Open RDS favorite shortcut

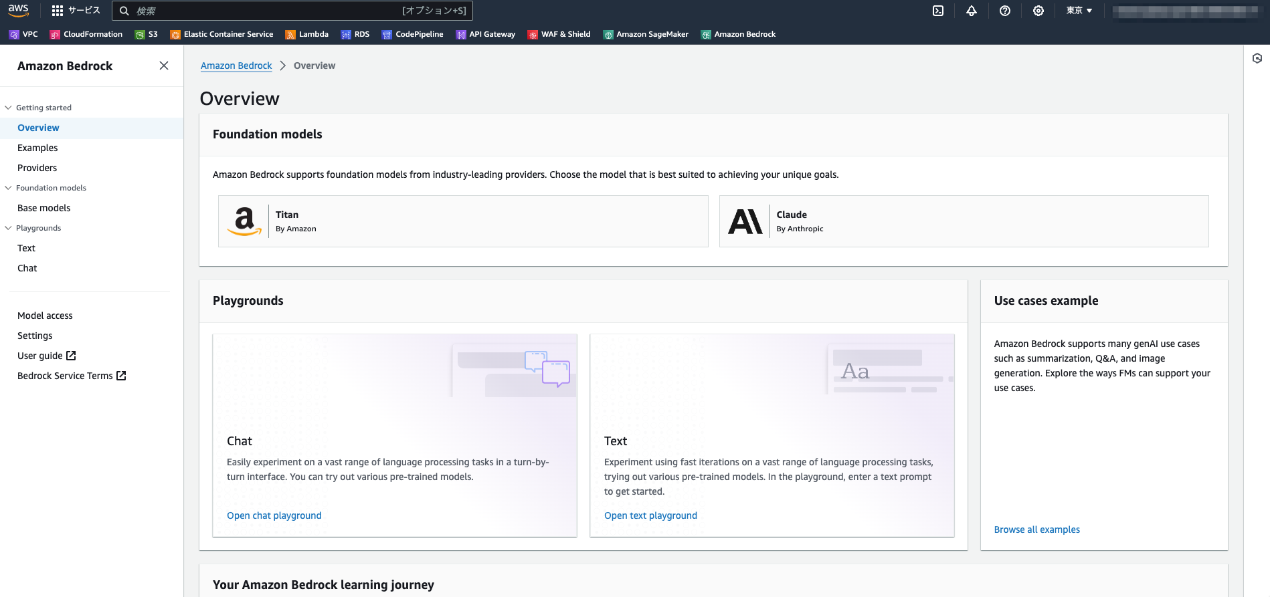pos(355,35)
